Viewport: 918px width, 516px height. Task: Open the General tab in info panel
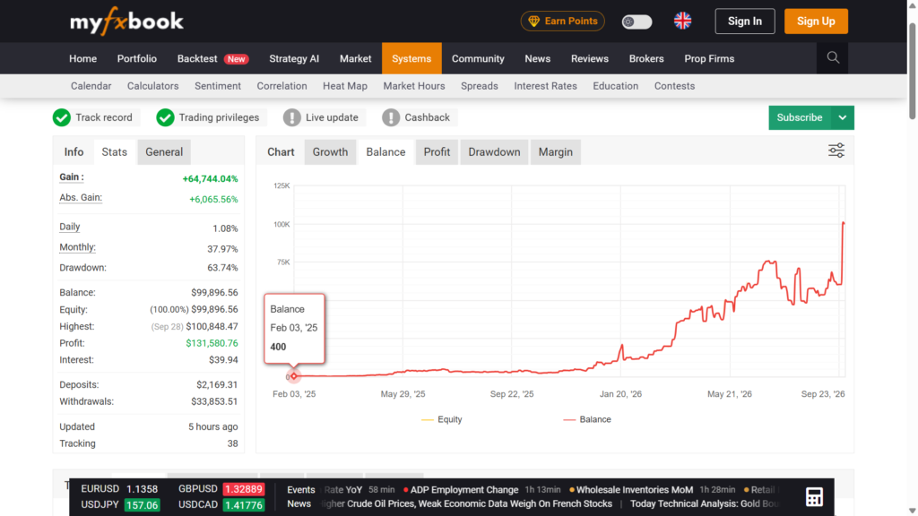point(164,152)
